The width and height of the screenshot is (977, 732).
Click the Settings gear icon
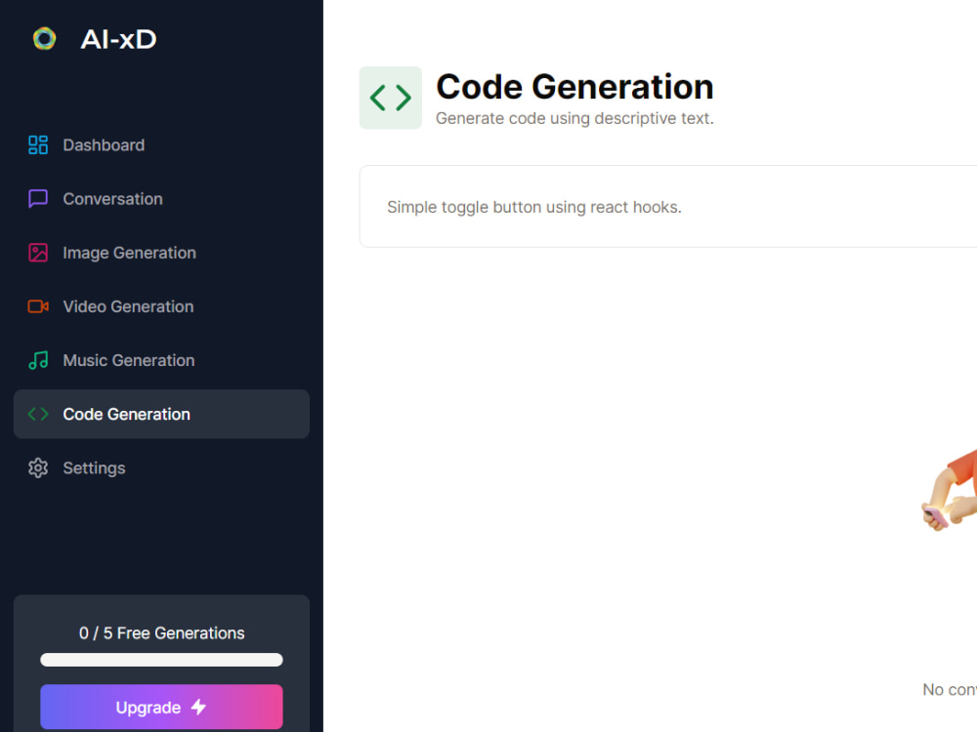38,468
